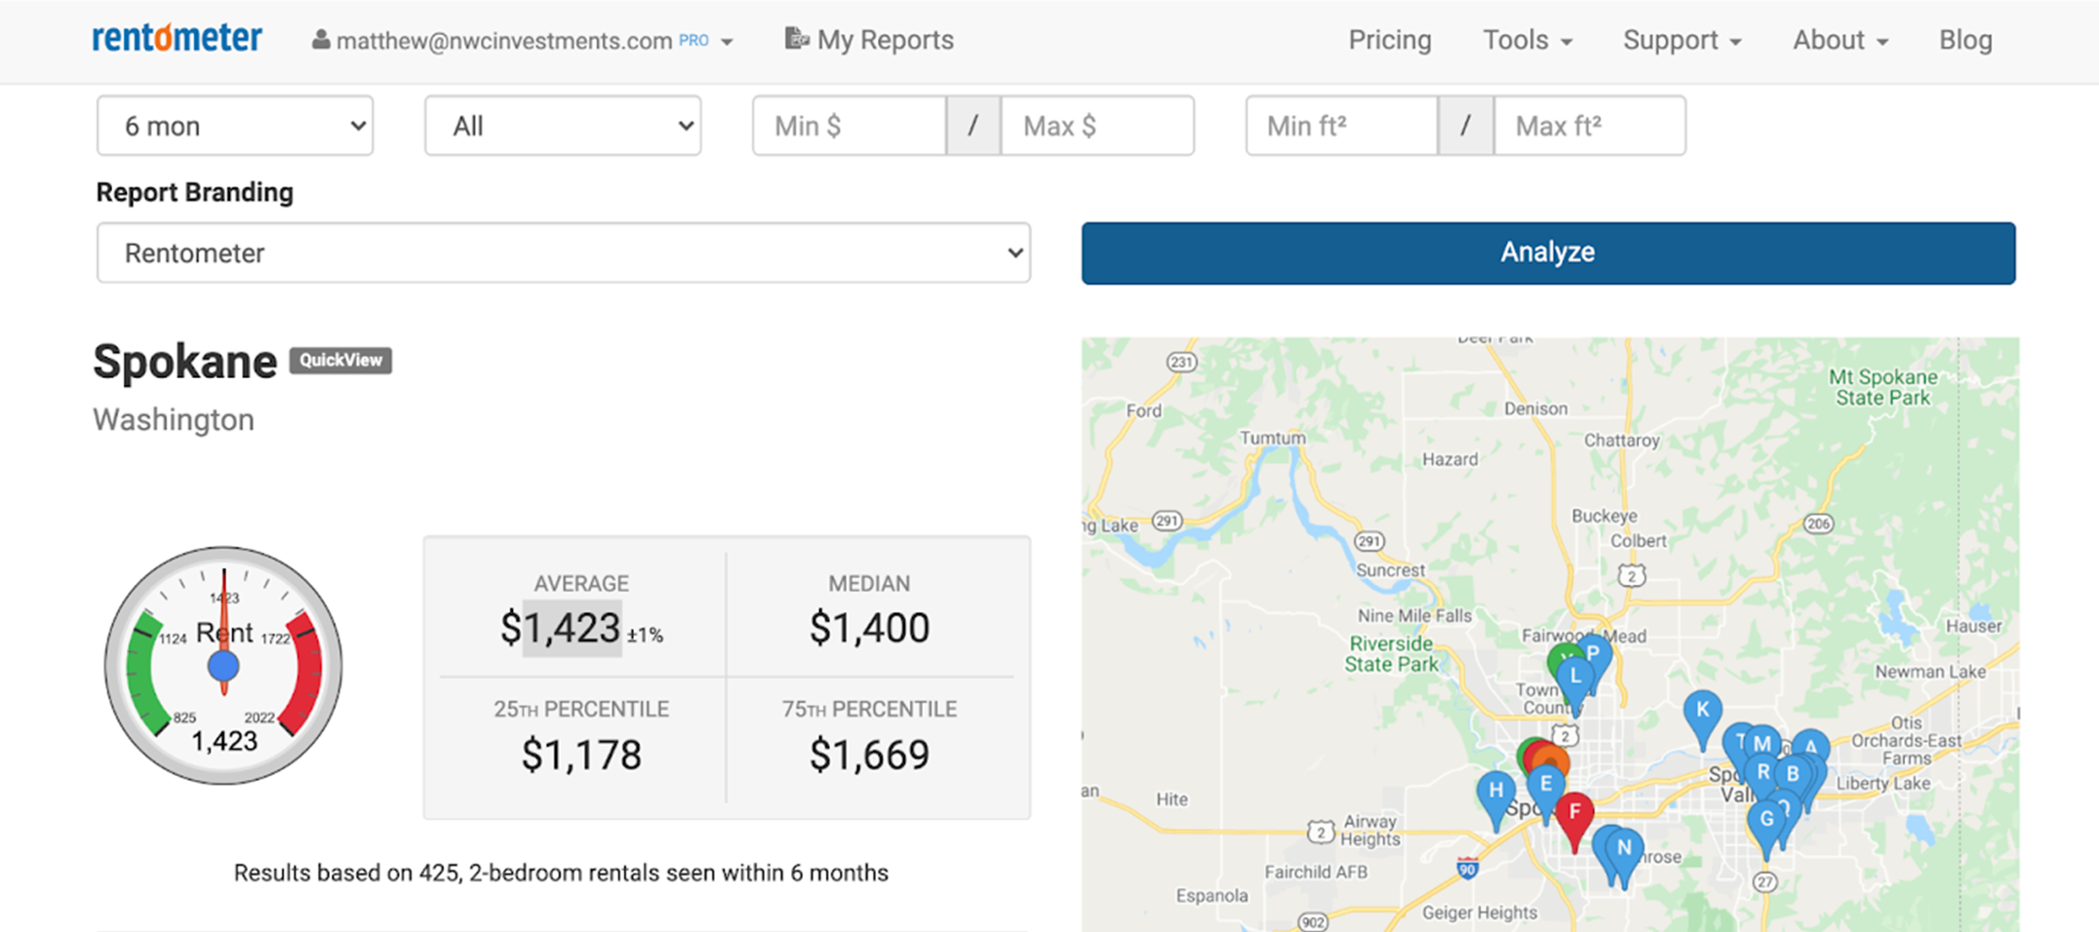Open the 6 mon time range dropdown
Screen dimensions: 2099x932
[x=235, y=126]
